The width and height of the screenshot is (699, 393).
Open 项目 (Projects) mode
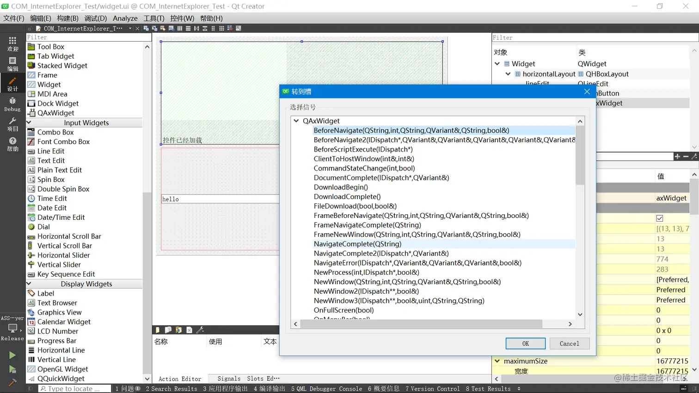[12, 124]
